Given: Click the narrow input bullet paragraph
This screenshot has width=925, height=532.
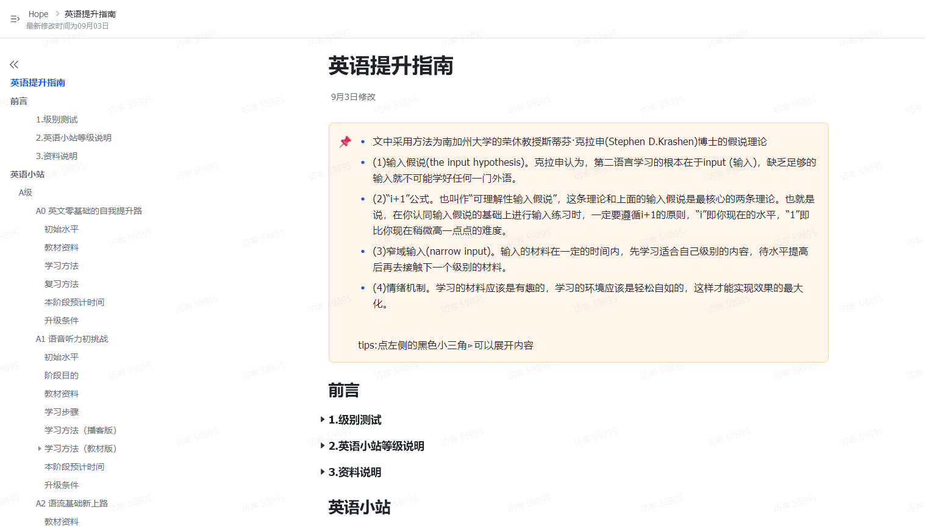Looking at the screenshot, I should (x=590, y=260).
